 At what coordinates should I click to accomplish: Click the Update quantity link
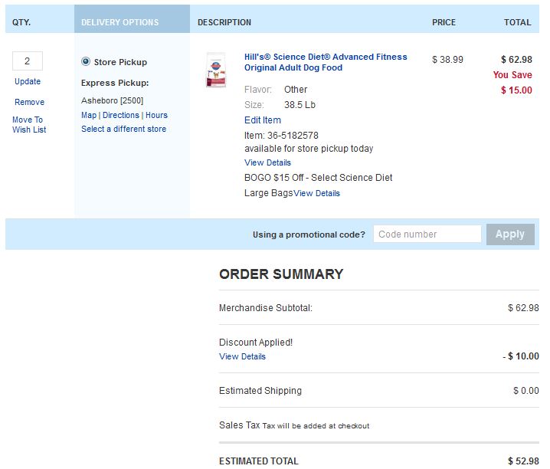pyautogui.click(x=28, y=81)
